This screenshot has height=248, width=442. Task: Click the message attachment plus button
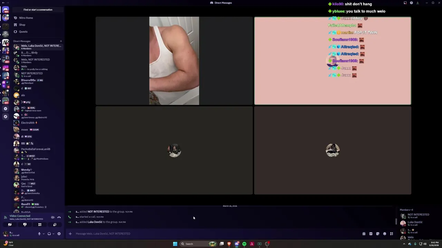[70, 234]
